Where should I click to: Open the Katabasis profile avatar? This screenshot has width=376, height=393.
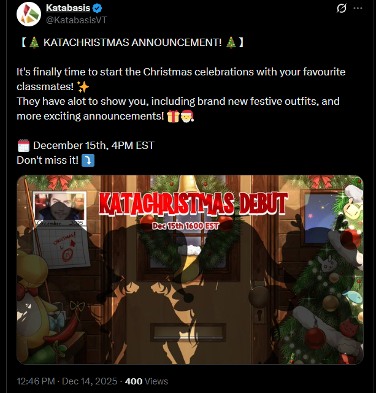pos(29,14)
